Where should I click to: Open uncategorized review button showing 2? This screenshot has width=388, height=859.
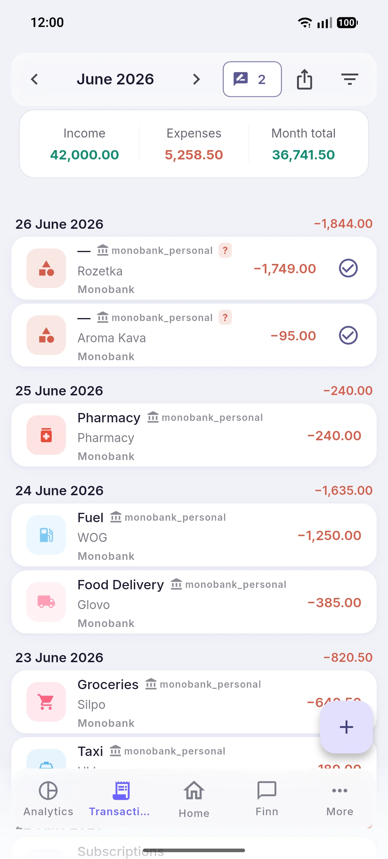tap(252, 79)
